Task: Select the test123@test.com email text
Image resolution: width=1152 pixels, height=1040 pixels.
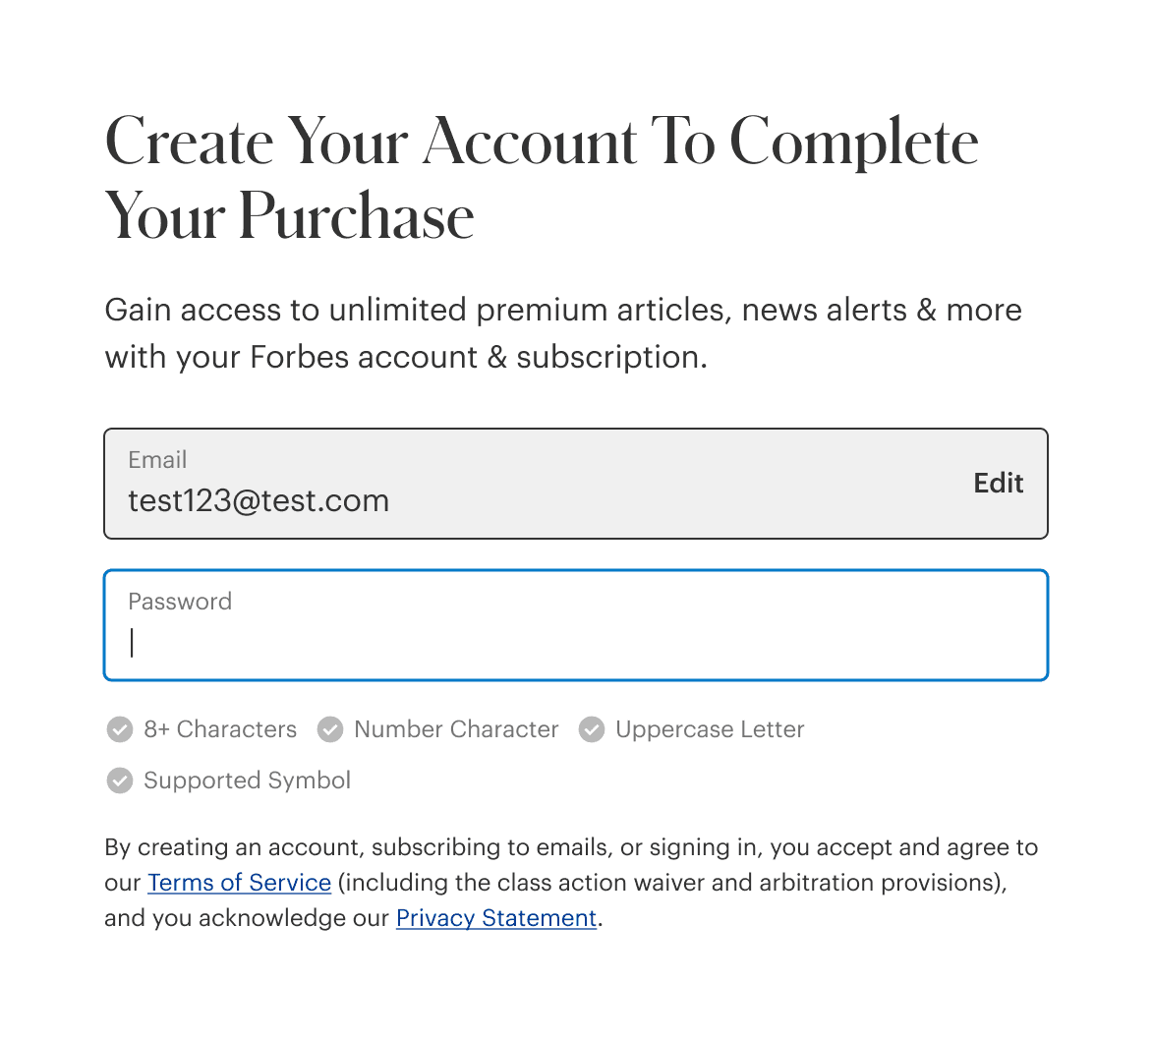Action: [259, 500]
